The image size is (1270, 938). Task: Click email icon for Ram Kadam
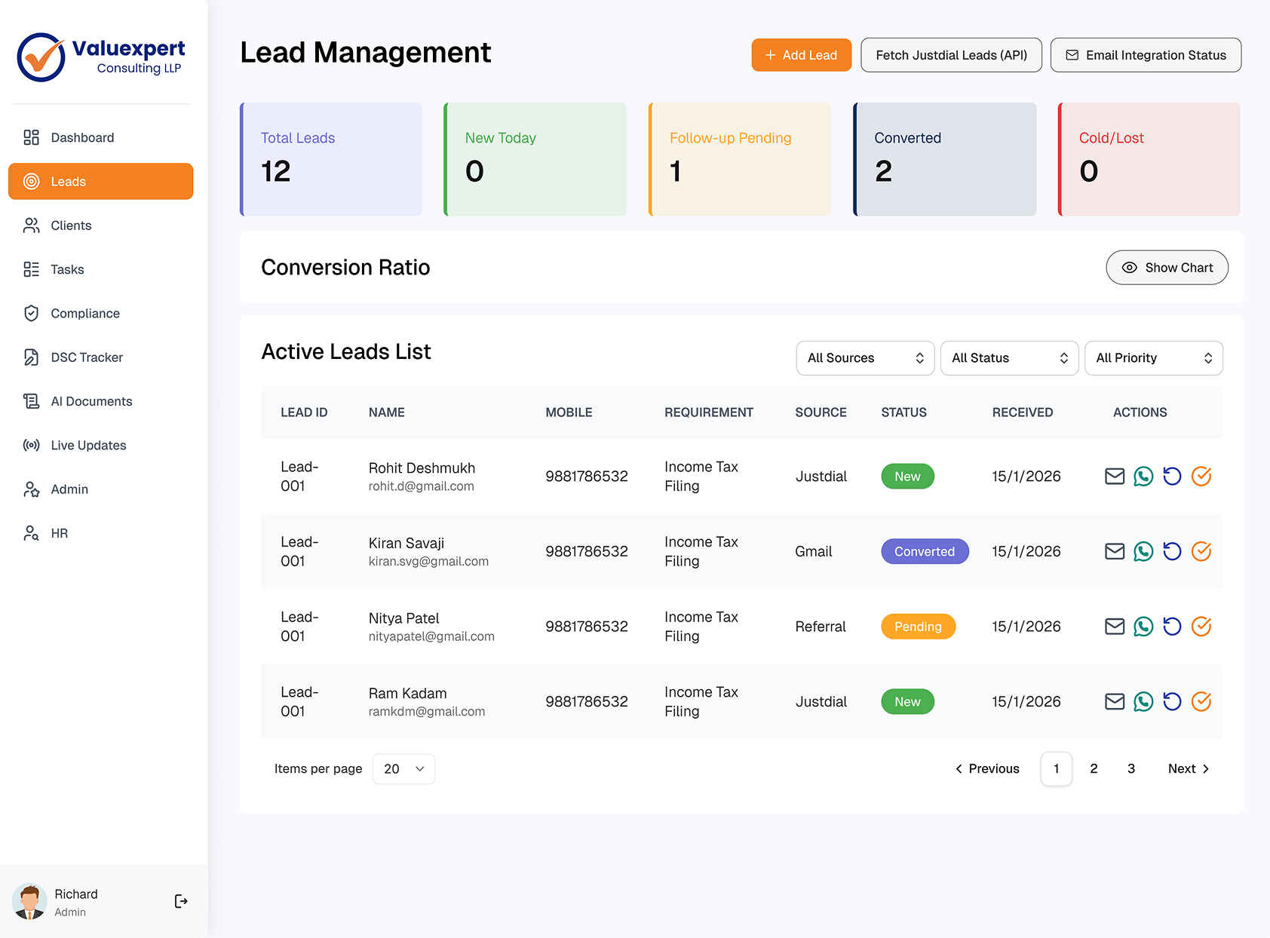click(1115, 701)
